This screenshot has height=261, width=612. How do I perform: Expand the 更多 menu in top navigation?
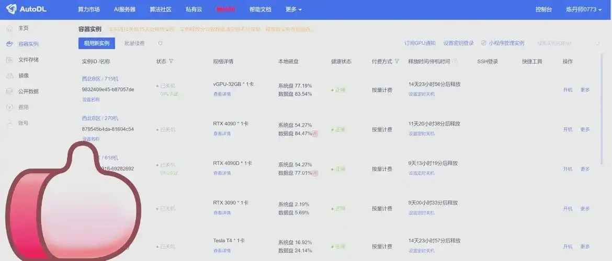click(293, 9)
